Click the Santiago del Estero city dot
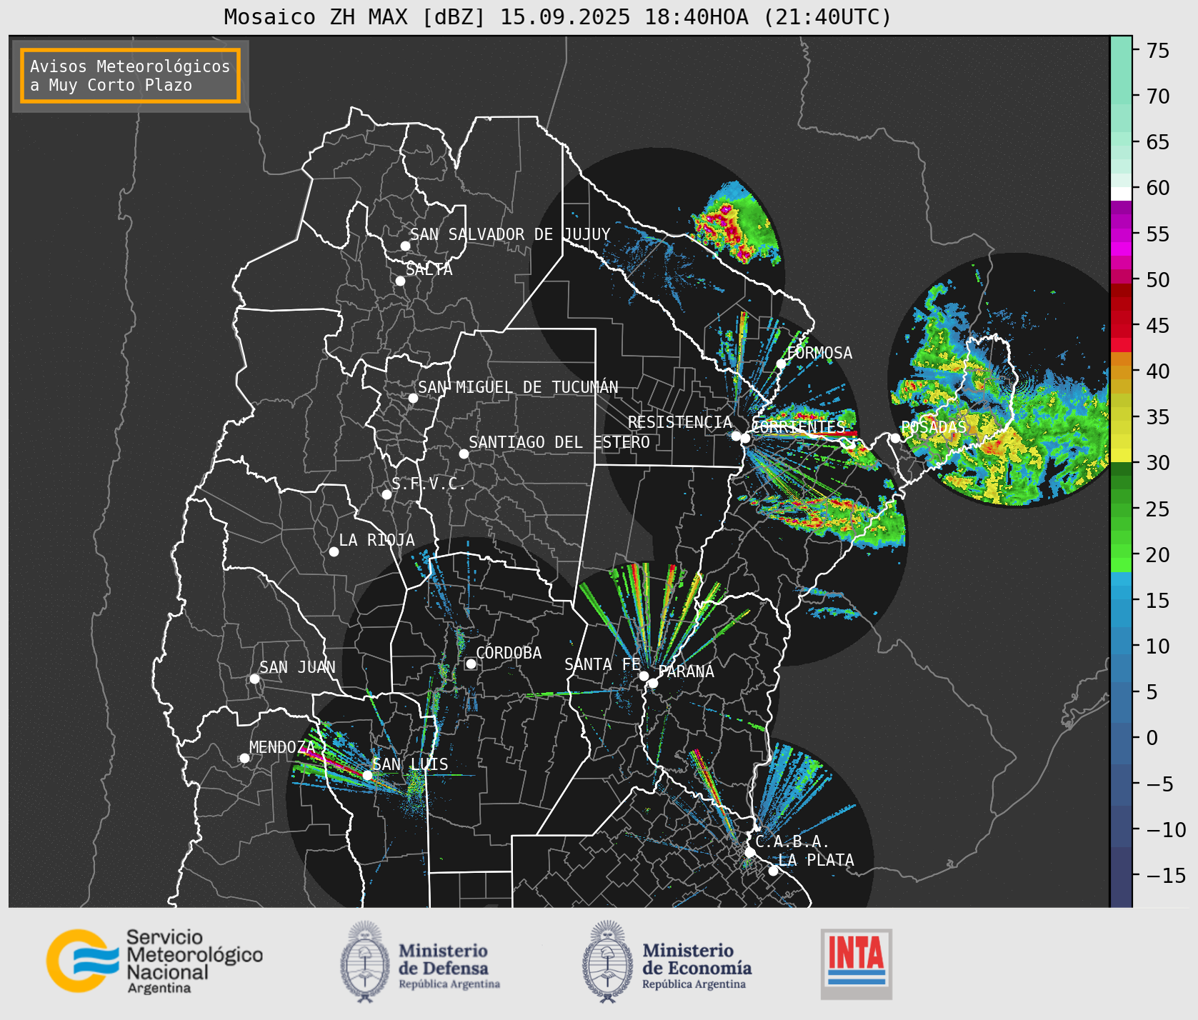Image resolution: width=1198 pixels, height=1020 pixels. [464, 454]
